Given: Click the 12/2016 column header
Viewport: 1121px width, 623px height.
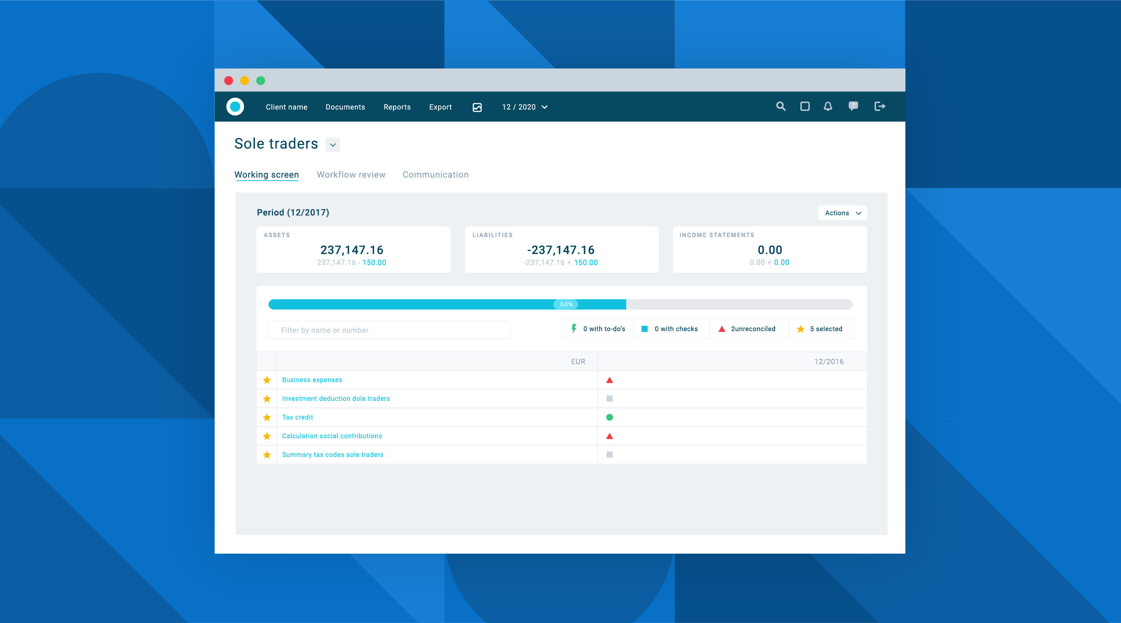Looking at the screenshot, I should pos(828,362).
